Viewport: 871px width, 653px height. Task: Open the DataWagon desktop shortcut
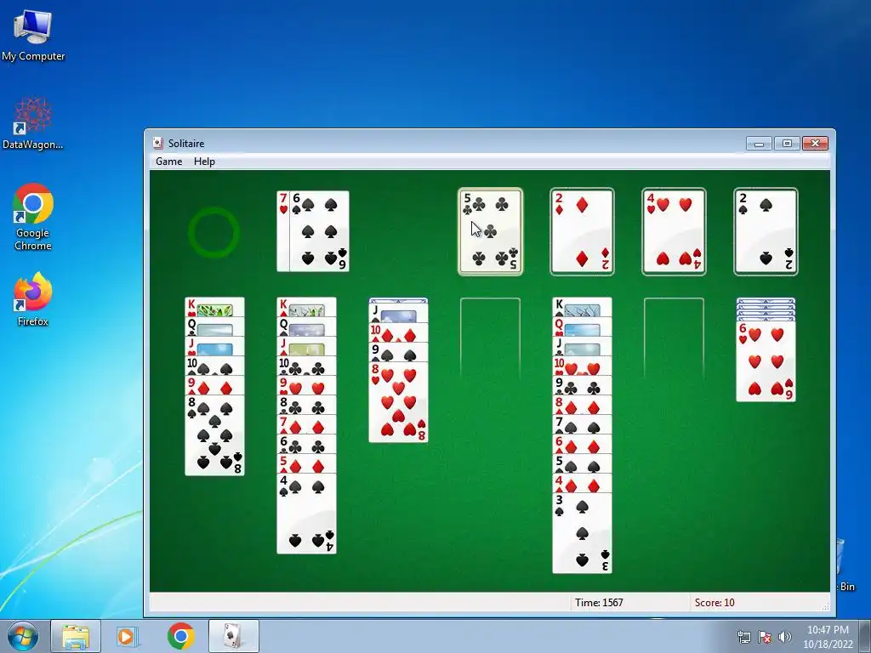pos(33,123)
